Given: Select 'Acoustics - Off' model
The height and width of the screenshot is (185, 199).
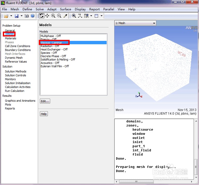Looking at the screenshot, I should (x=73, y=63).
